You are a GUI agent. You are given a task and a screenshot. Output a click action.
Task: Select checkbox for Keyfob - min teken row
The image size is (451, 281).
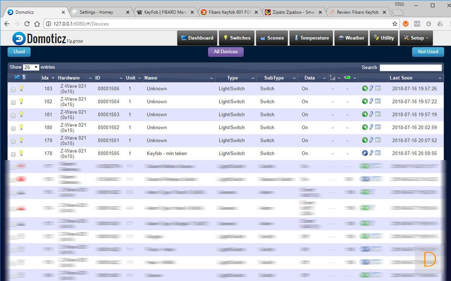tap(13, 154)
